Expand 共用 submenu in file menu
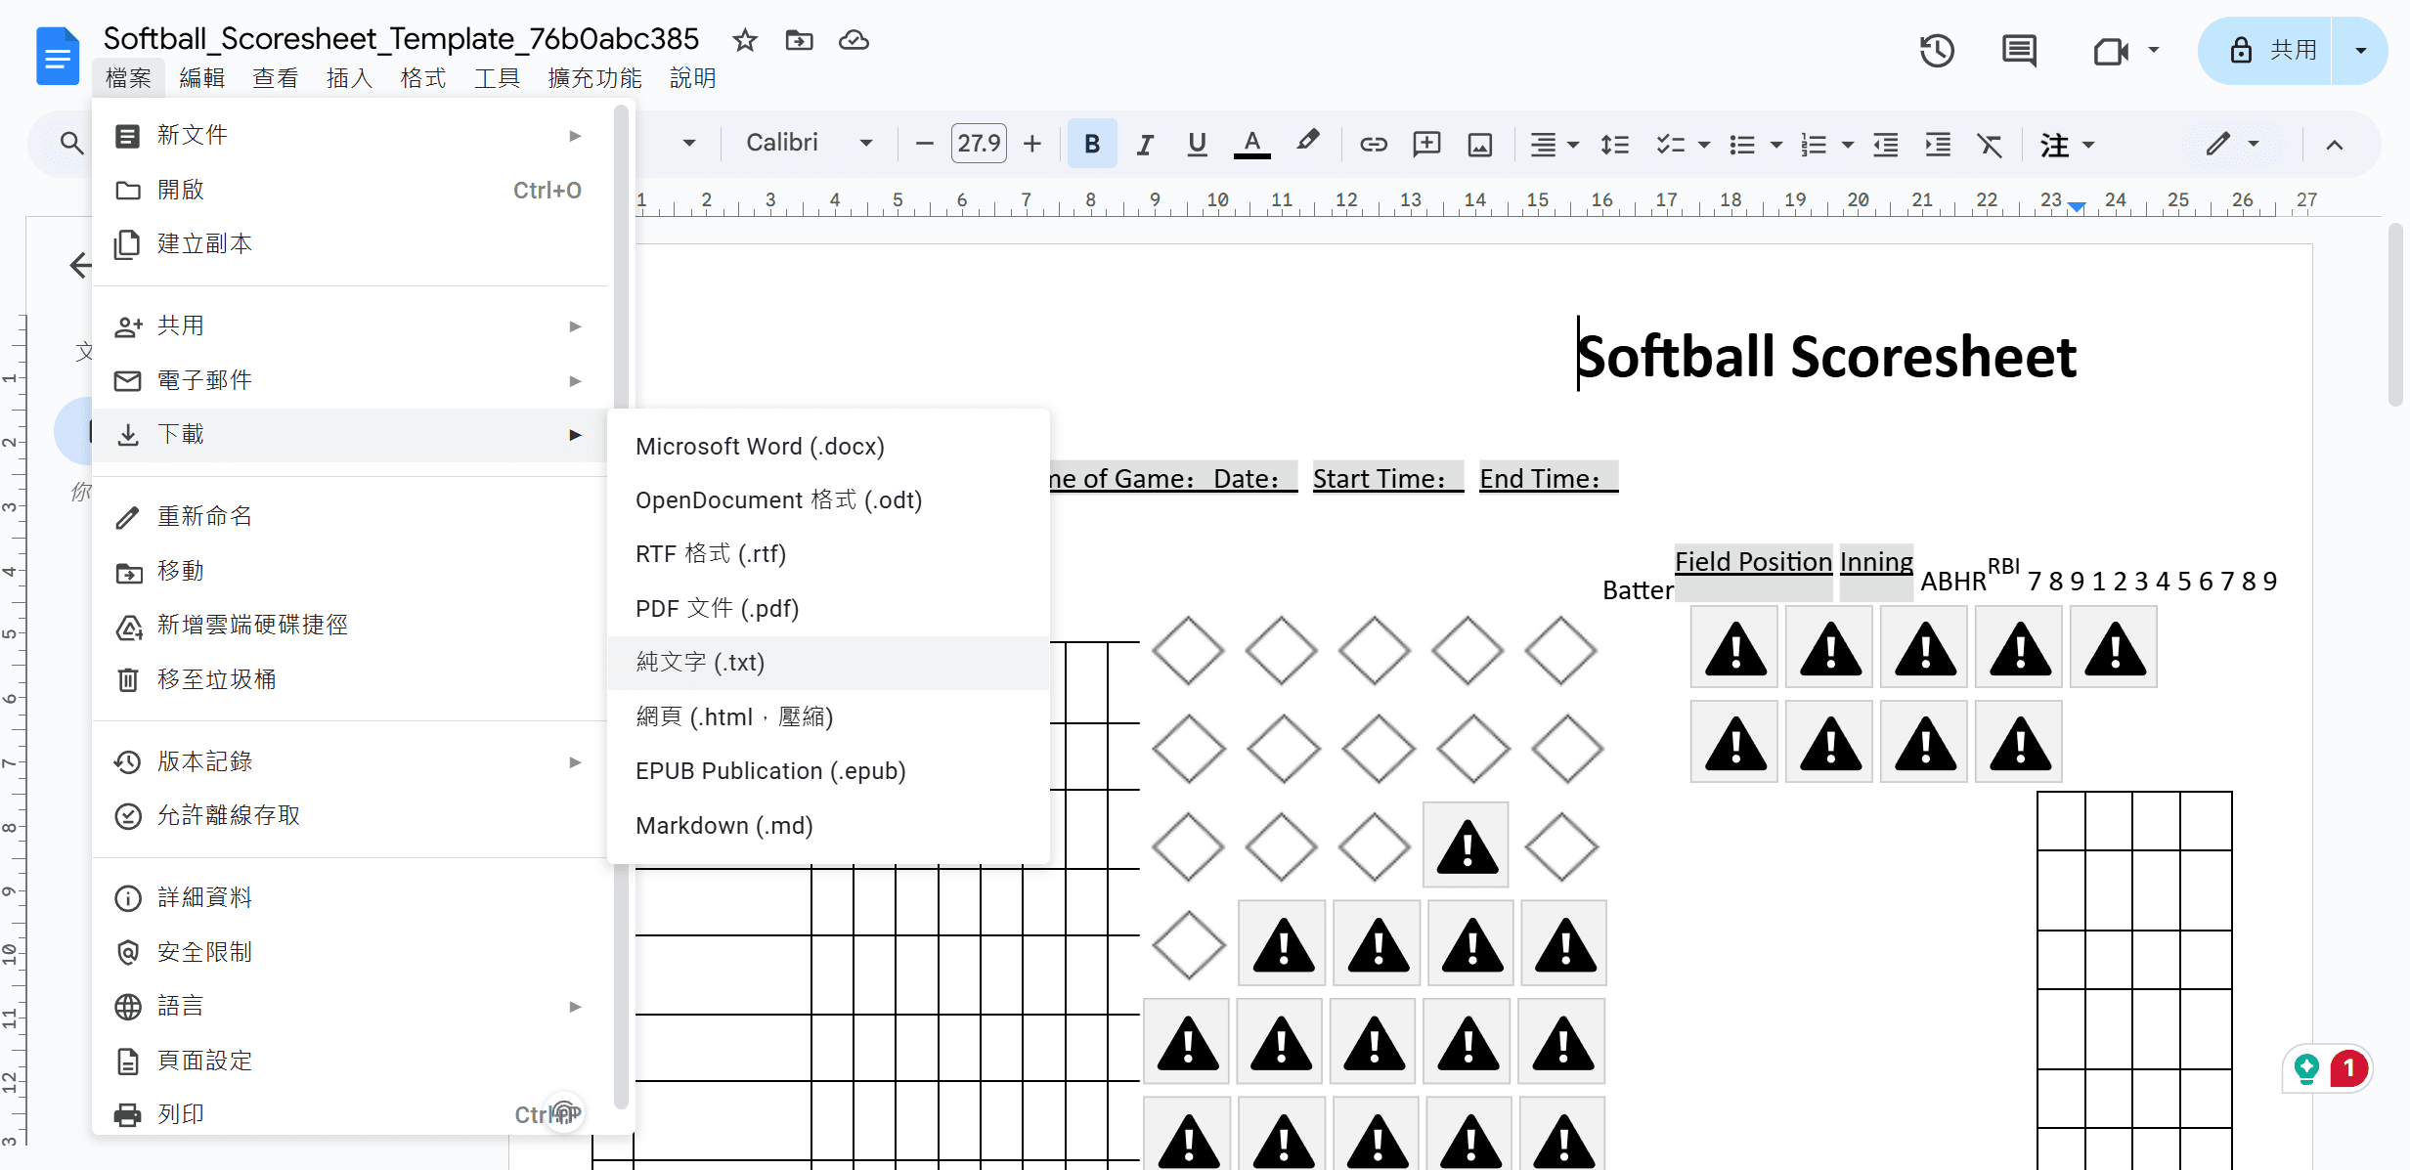This screenshot has height=1170, width=2410. [x=350, y=325]
